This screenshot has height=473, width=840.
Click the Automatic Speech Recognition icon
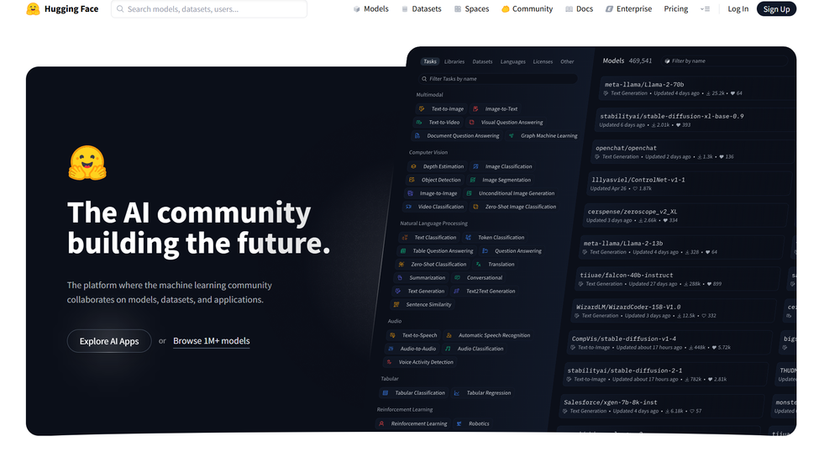tap(449, 335)
